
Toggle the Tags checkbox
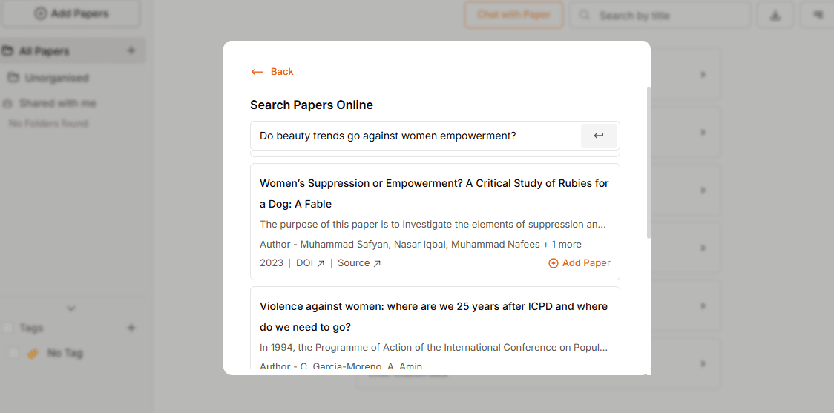[x=8, y=328]
